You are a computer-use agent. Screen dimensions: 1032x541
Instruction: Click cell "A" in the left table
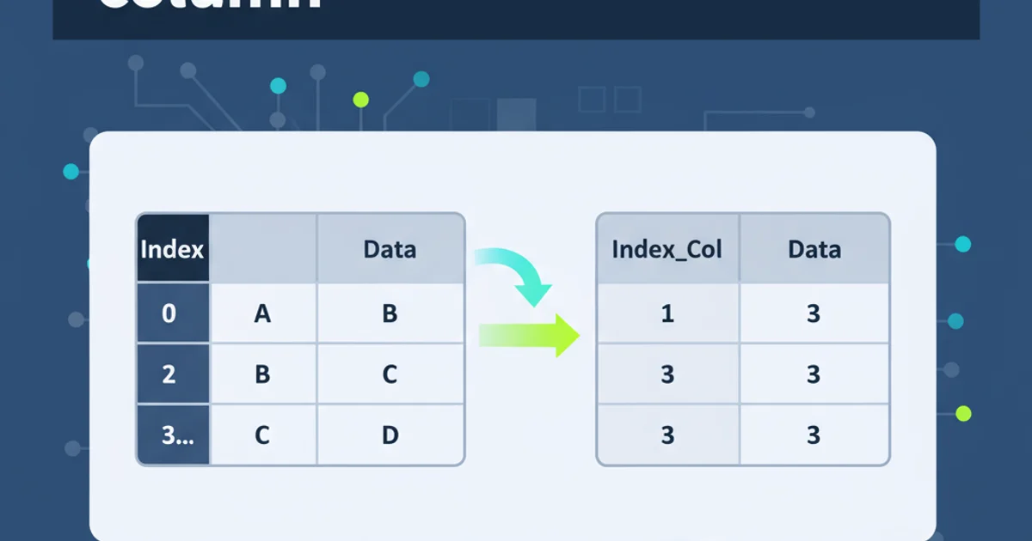click(x=262, y=313)
